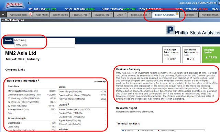Switch to Acct Mgmt tab

pyautogui.click(x=42, y=15)
